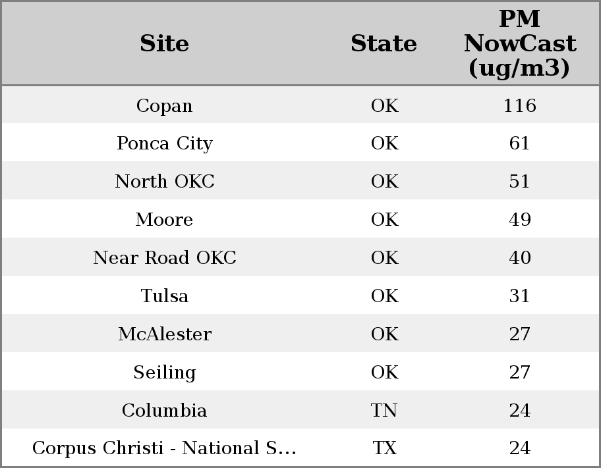Click the TX state cell
The image size is (601, 468).
tap(384, 448)
